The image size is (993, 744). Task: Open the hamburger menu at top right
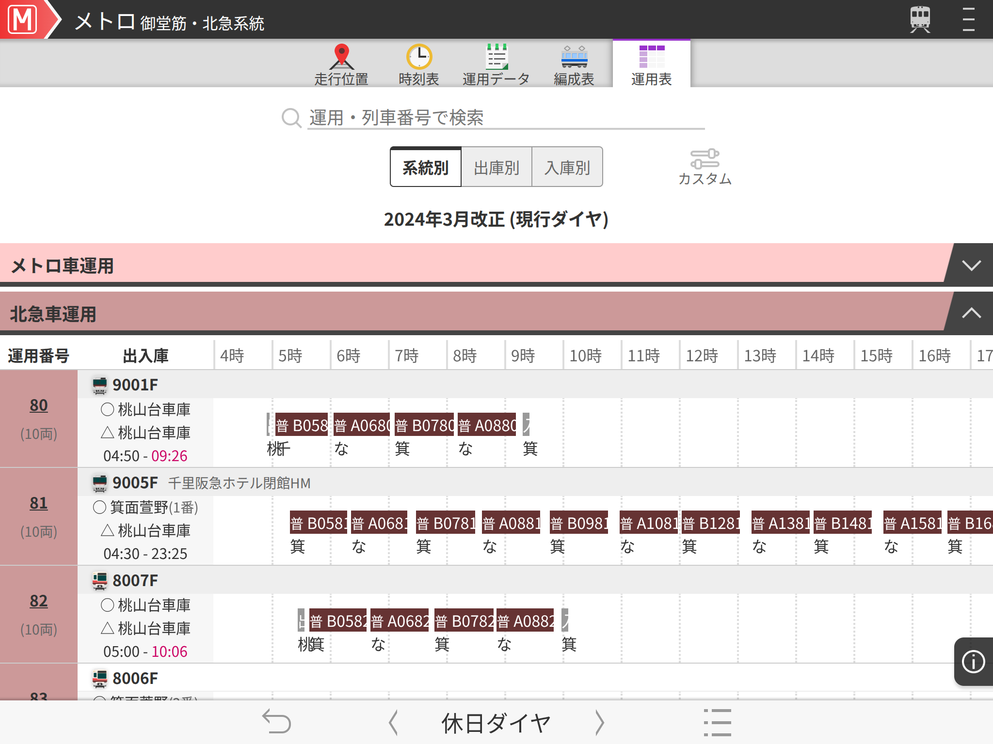pos(968,19)
